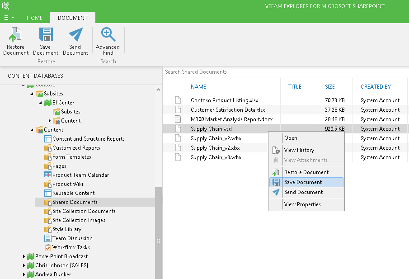Select the Contoso Product Listing.xlsx file
Viewport: 409px width, 279px height.
224,100
